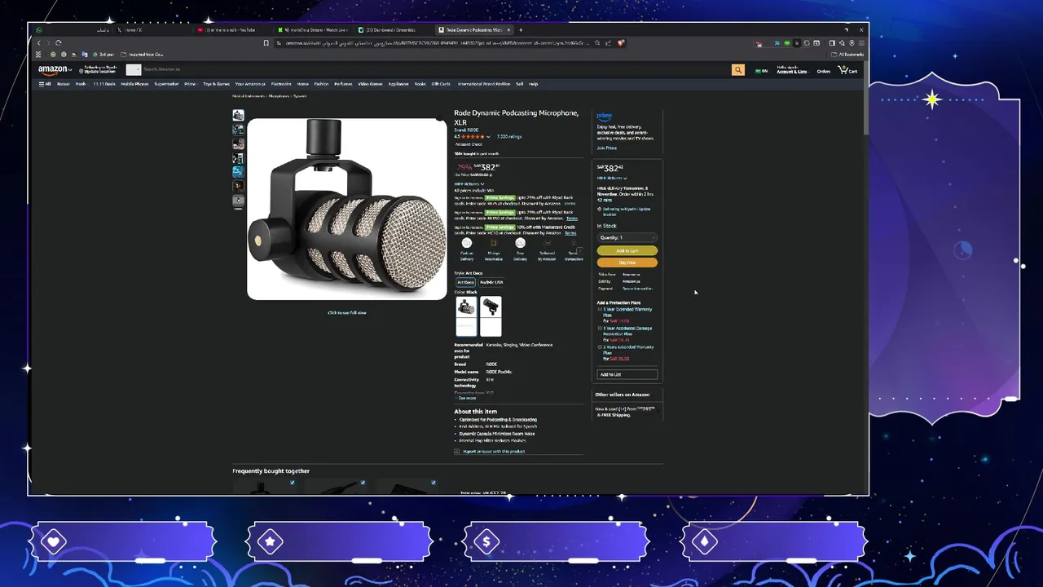Reload the page with the refresh icon
The image size is (1043, 587).
(x=59, y=42)
